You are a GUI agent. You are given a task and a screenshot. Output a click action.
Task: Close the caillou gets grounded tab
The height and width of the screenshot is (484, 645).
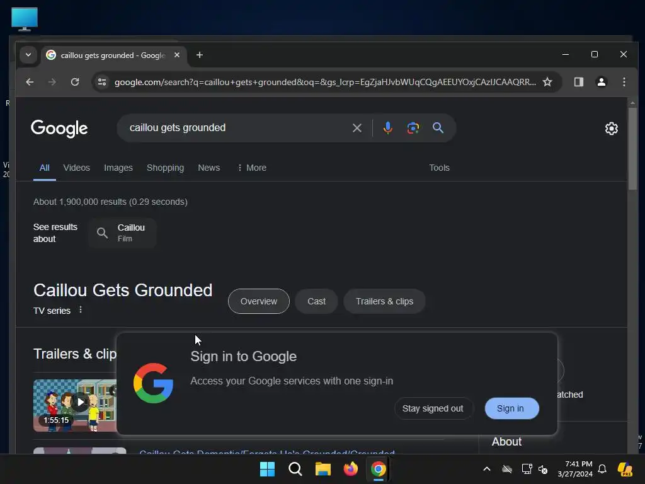click(x=177, y=55)
